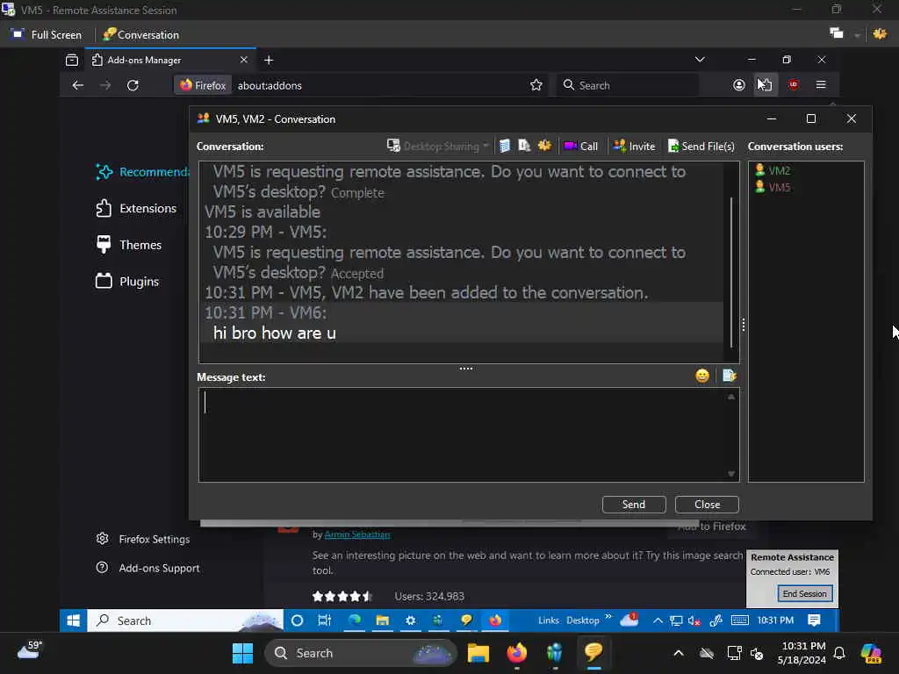This screenshot has height=674, width=899.
Task: Bookmark this page with the star
Action: [x=536, y=85]
